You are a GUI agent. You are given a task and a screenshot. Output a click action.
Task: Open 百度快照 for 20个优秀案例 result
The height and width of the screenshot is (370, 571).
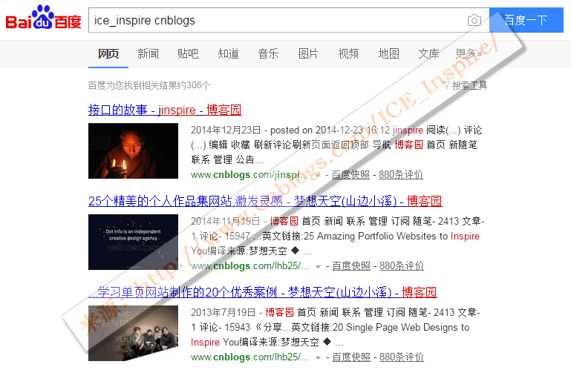351,357
